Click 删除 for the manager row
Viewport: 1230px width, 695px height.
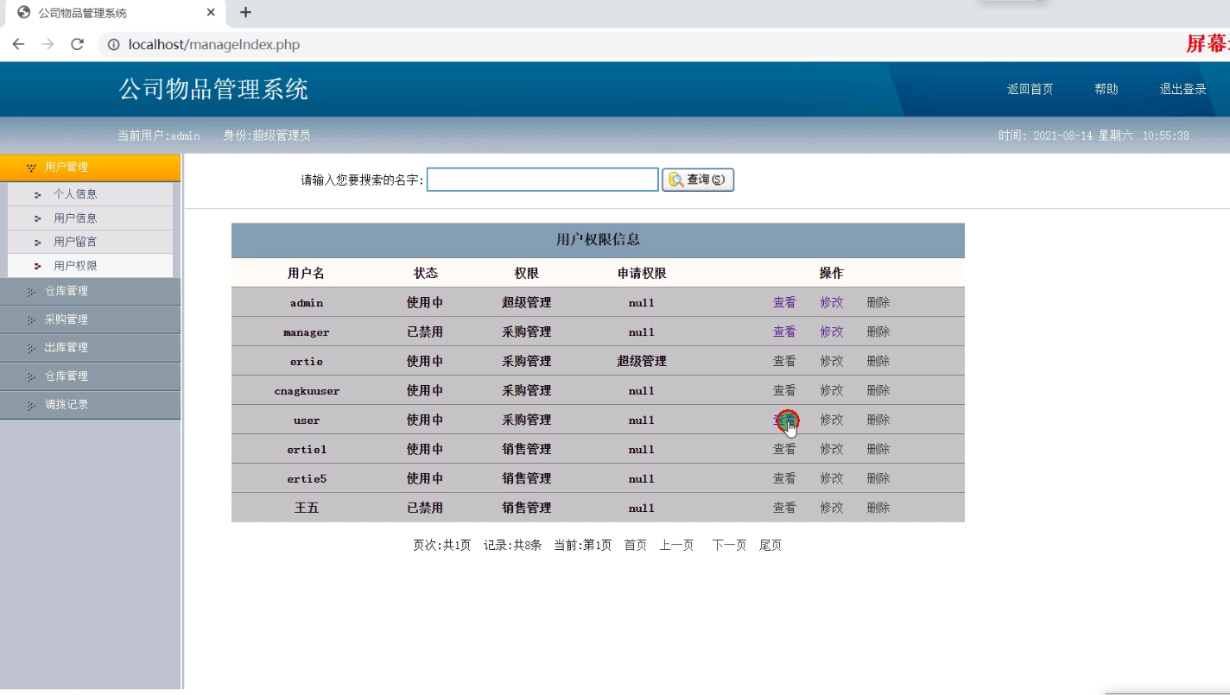(x=878, y=332)
